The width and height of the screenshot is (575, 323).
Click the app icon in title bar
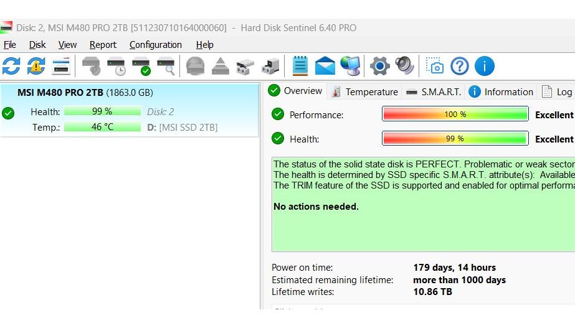coord(6,28)
